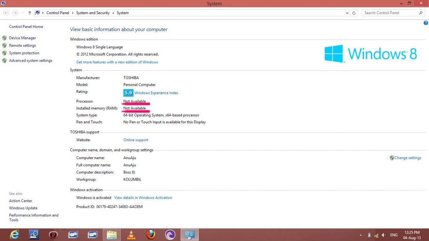Click the Processor Not Available value
This screenshot has height=241, width=429.
point(134,101)
